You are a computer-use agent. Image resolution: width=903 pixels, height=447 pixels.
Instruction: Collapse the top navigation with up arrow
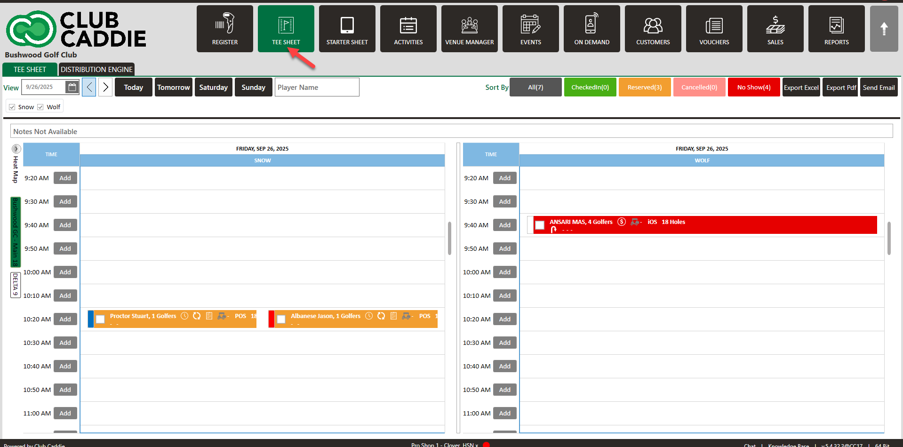click(x=884, y=29)
